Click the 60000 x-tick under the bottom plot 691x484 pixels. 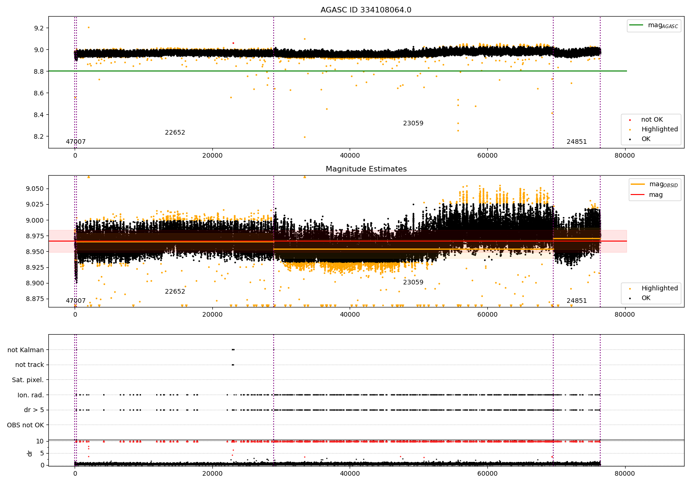(x=487, y=473)
